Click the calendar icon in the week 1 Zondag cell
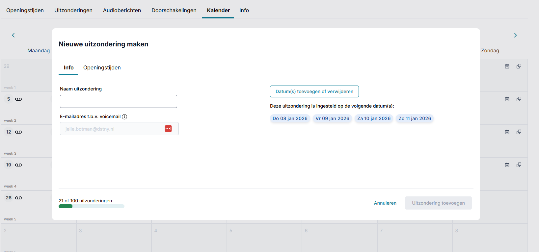This screenshot has width=539, height=252. [507, 66]
